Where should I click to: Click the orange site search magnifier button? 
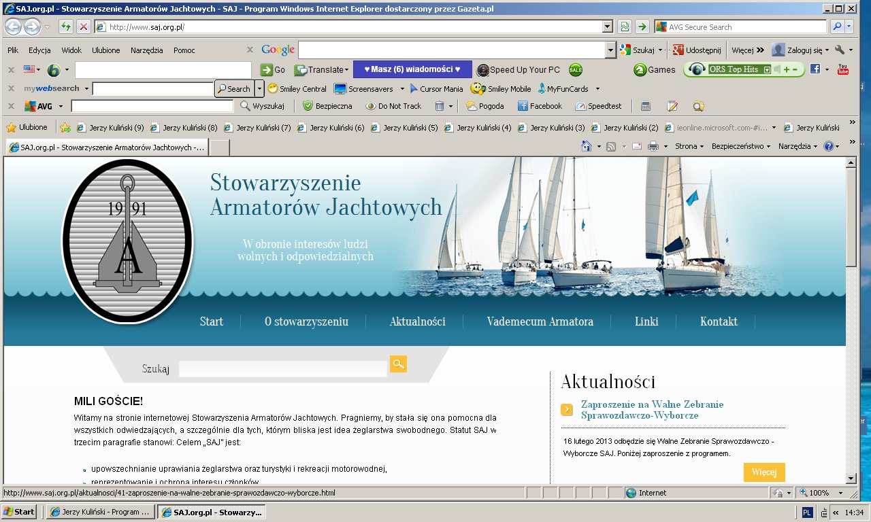398,364
